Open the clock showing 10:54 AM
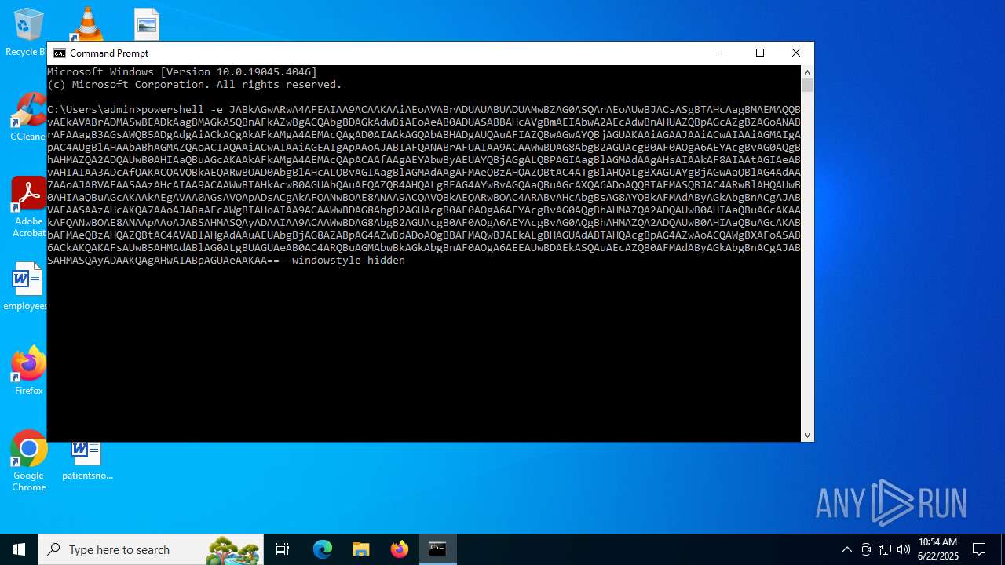Image resolution: width=1005 pixels, height=565 pixels. click(x=938, y=549)
